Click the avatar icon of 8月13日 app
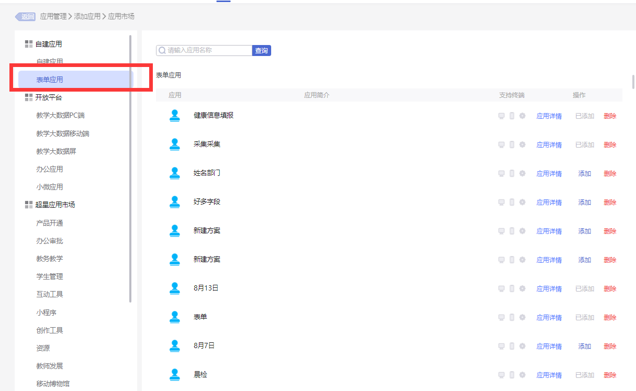Viewport: 636px width, 391px height. click(x=175, y=288)
